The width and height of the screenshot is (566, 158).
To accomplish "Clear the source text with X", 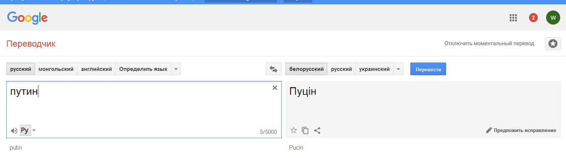I will coord(274,87).
